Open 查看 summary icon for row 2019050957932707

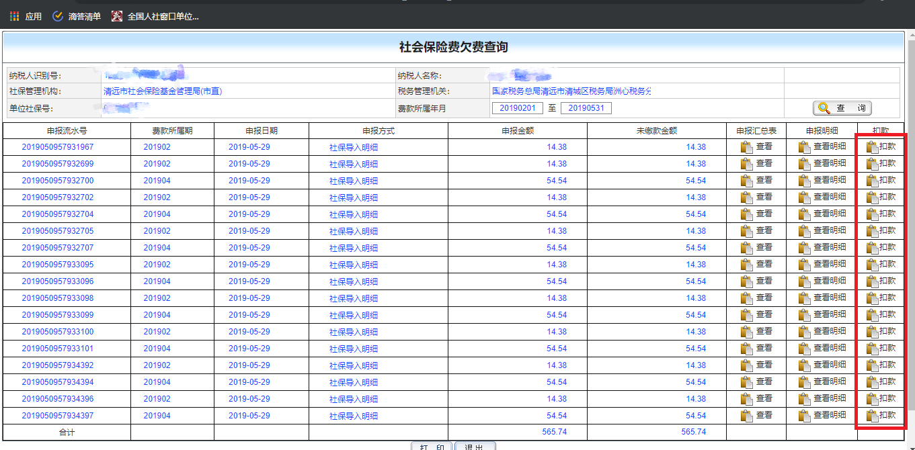[746, 248]
